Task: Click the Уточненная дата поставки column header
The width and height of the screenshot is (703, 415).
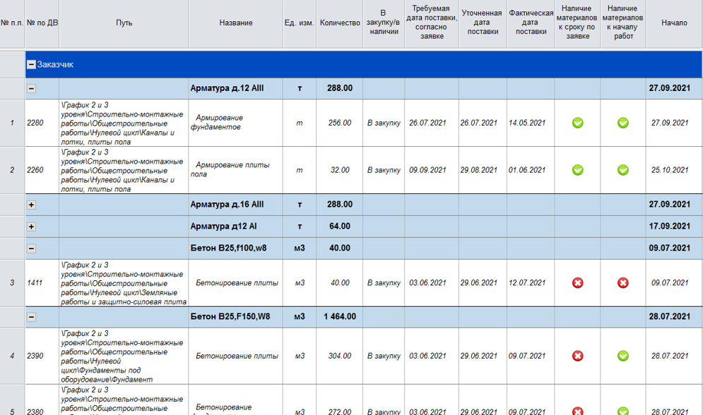Action: coord(483,23)
